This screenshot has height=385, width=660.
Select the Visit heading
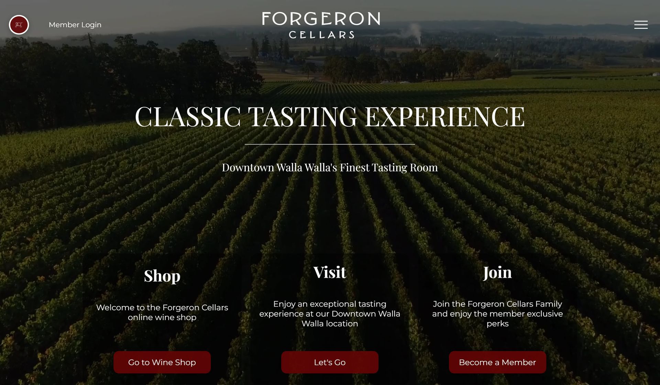pyautogui.click(x=330, y=272)
